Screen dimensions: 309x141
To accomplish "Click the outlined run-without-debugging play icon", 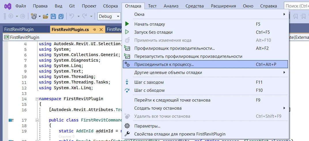I will (x=127, y=32).
